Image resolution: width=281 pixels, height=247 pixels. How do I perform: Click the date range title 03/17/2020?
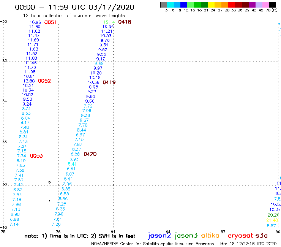[74, 8]
